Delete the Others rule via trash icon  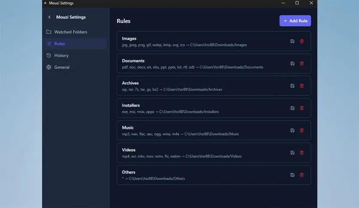302,175
